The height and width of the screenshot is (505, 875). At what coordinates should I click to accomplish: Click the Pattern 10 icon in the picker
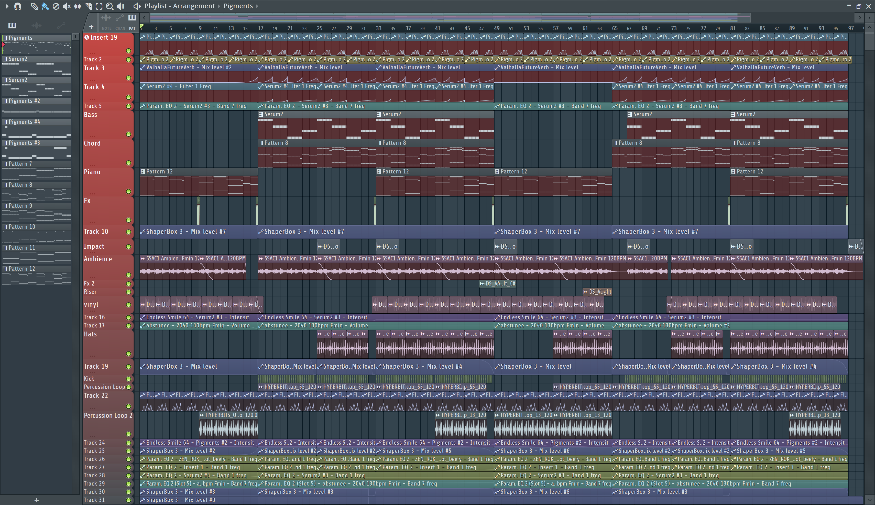tap(5, 227)
